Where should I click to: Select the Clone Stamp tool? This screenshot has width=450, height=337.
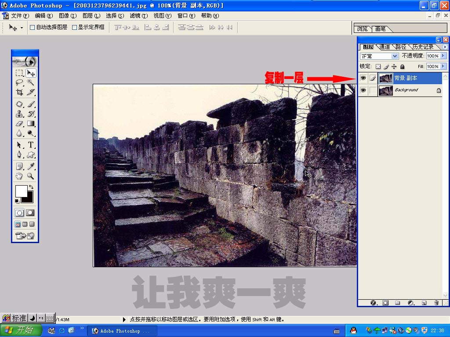19,114
